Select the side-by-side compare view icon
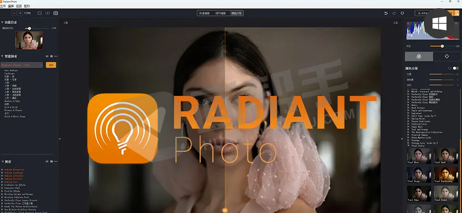462x213 pixels. [x=56, y=13]
